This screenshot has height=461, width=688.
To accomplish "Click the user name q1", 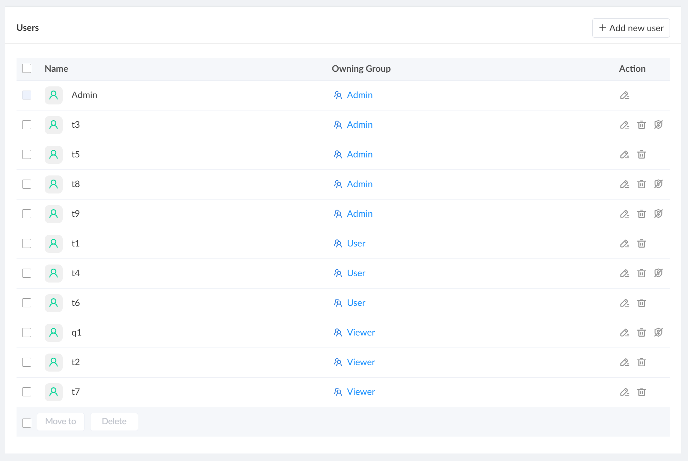I will pyautogui.click(x=76, y=333).
